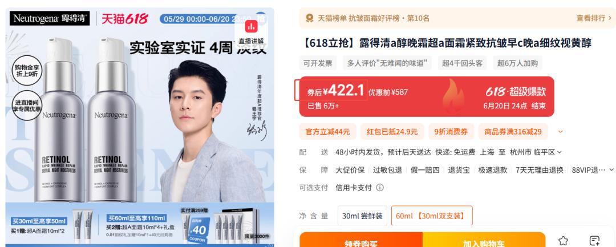Click the add-note icon beside the star
This screenshot has height=247, width=616.
(x=594, y=241)
